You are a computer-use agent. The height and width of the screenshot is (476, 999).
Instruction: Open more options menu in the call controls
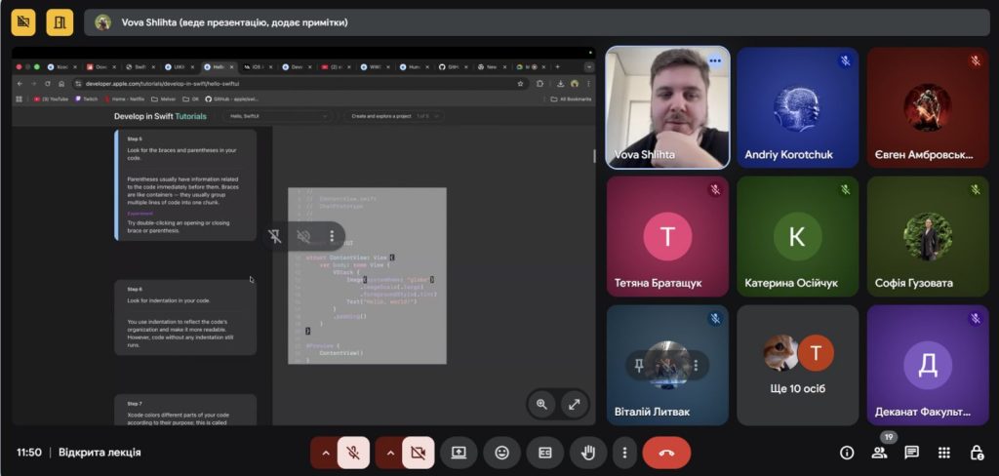(x=624, y=453)
